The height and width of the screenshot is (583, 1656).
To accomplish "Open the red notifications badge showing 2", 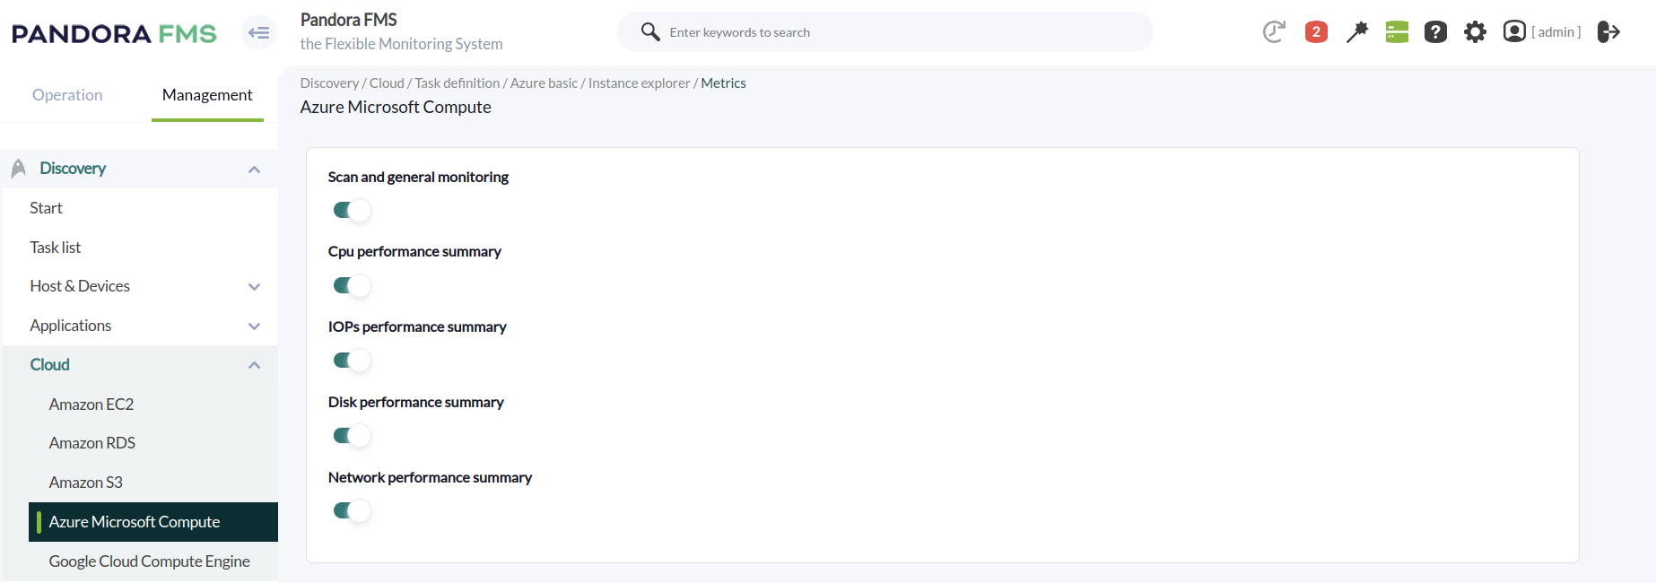I will (x=1316, y=32).
